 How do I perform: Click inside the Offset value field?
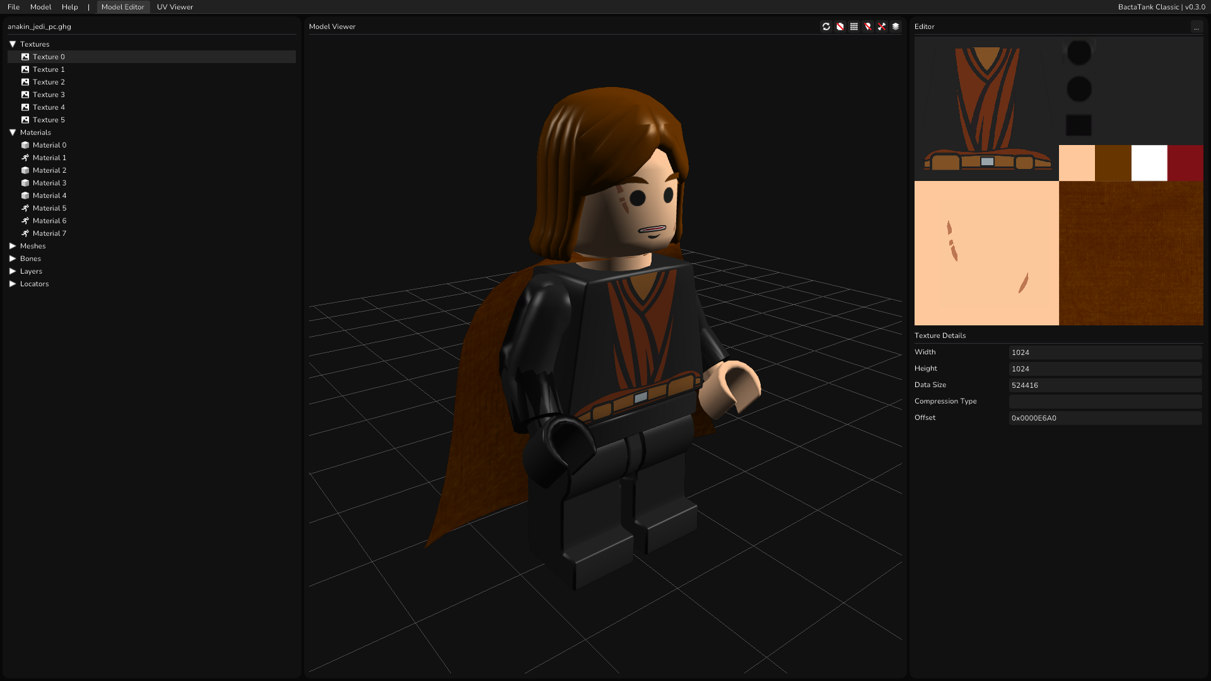click(1105, 417)
